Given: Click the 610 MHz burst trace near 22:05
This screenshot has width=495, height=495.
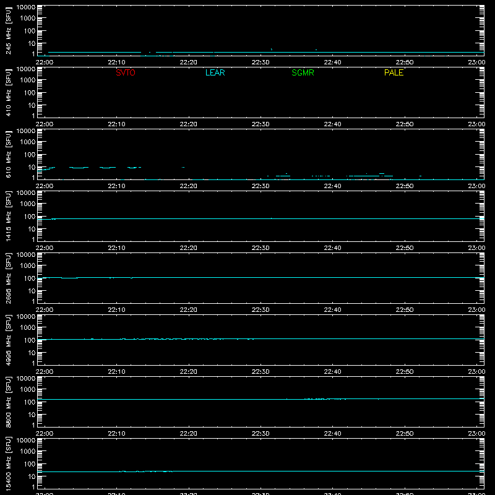Looking at the screenshot, I should (79, 168).
